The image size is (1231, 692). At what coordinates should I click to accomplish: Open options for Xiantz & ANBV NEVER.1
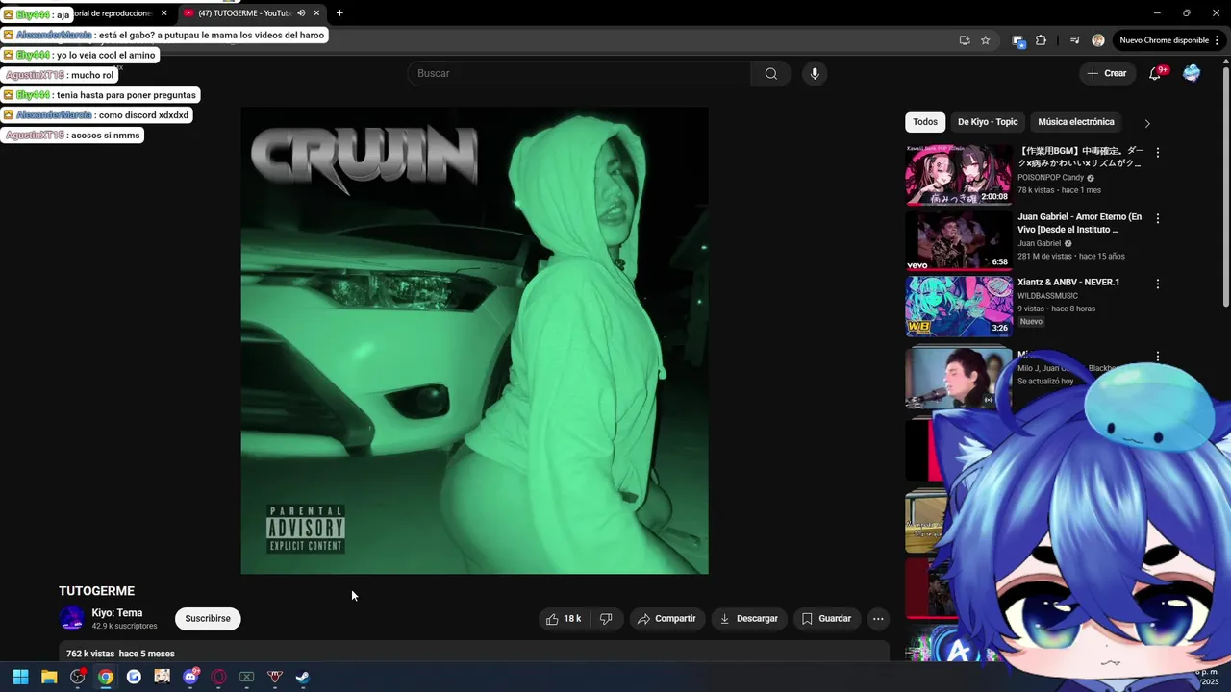tap(1158, 284)
